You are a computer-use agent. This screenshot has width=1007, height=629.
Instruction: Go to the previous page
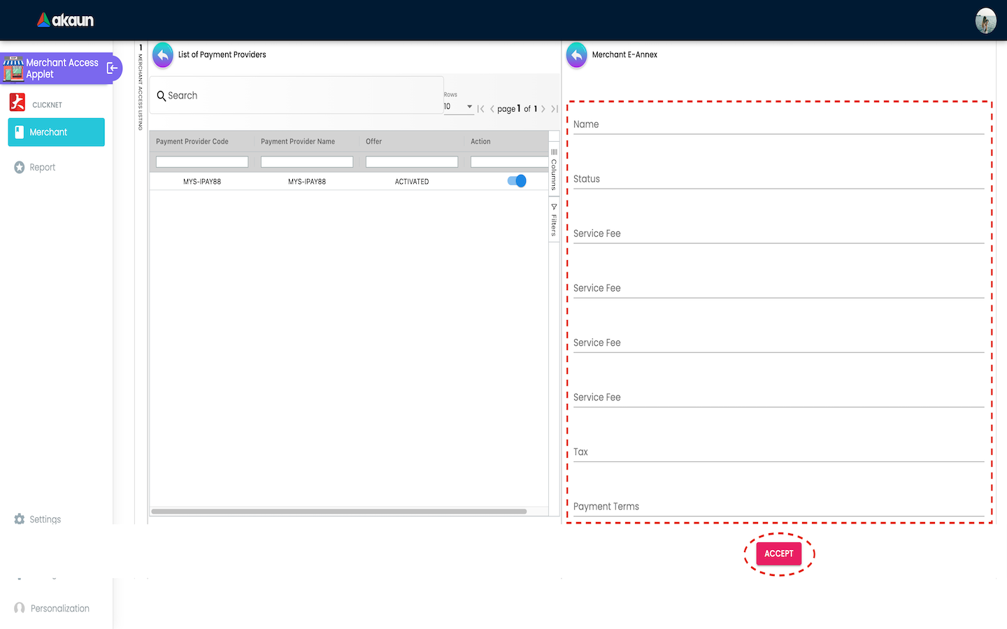click(x=492, y=109)
